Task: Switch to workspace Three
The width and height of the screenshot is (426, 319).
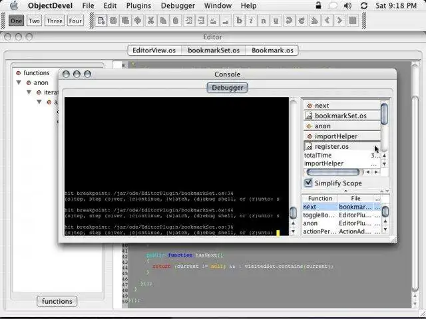Action: pos(55,21)
